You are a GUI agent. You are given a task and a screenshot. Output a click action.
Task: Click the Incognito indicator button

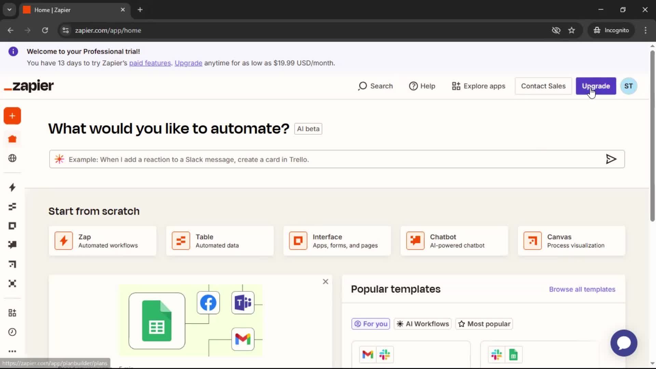click(611, 30)
